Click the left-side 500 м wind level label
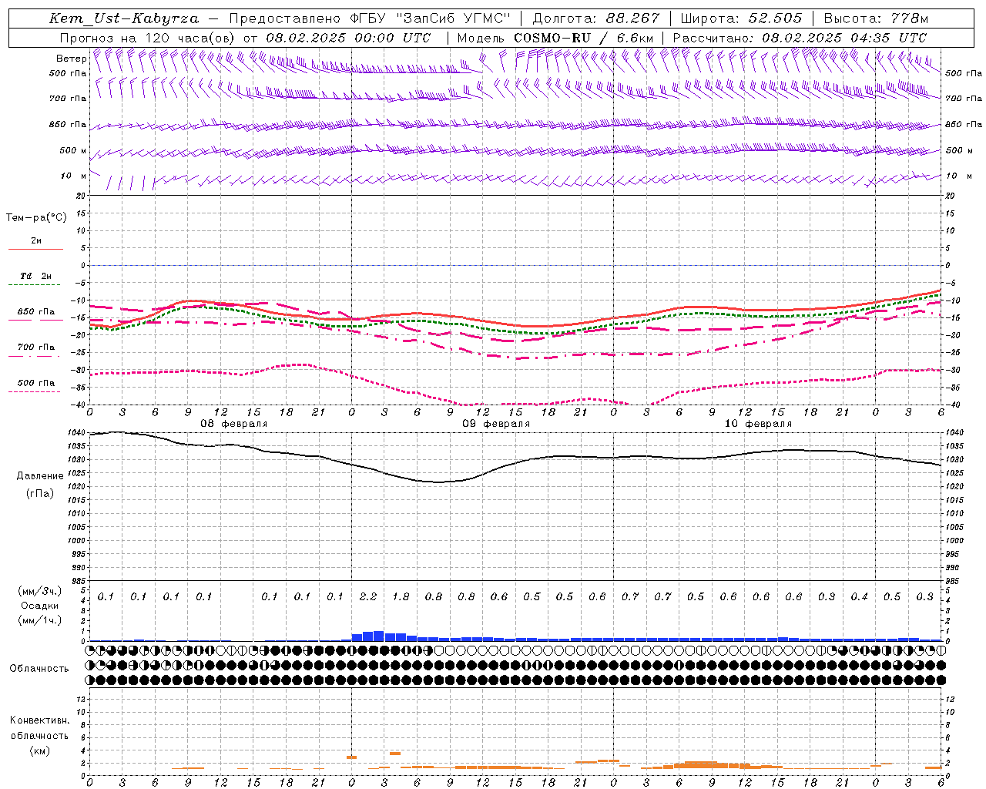986x789 pixels. (x=73, y=150)
